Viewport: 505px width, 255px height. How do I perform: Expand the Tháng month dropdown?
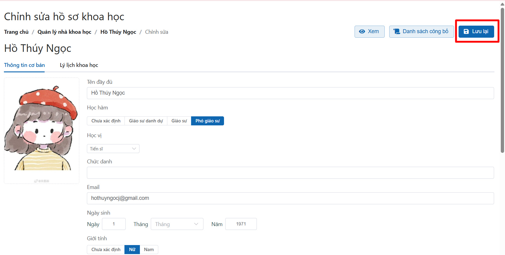tap(177, 224)
